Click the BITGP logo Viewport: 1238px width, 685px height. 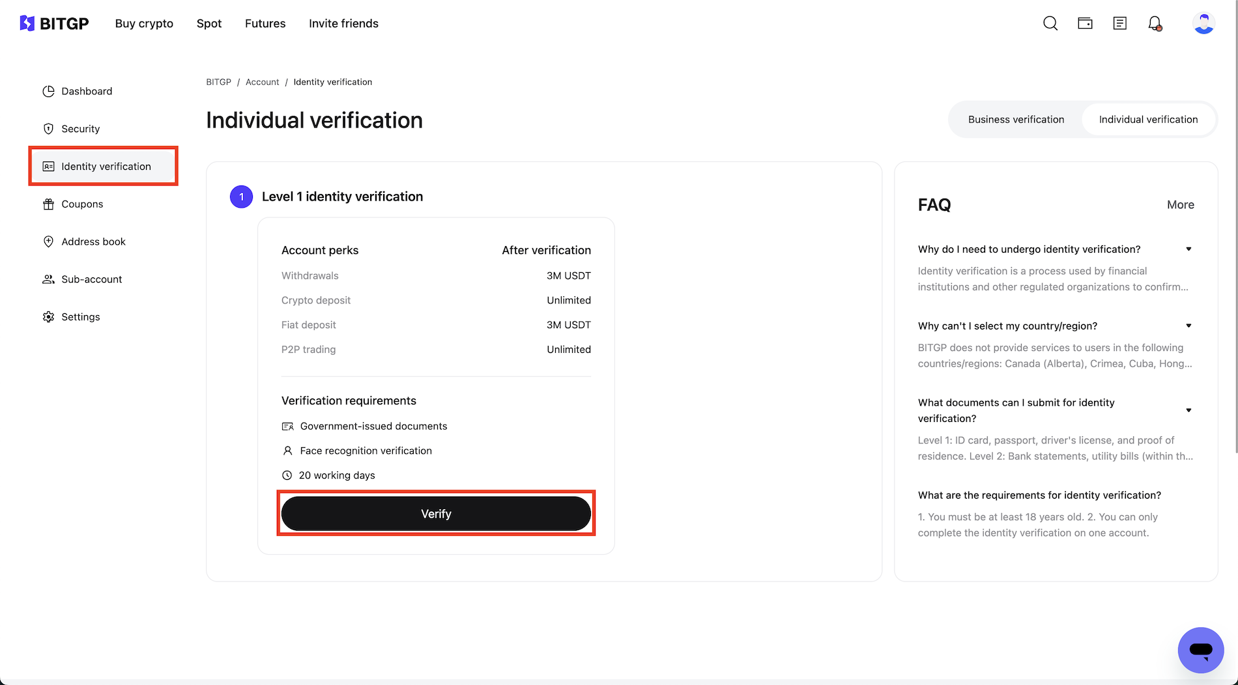pyautogui.click(x=54, y=23)
